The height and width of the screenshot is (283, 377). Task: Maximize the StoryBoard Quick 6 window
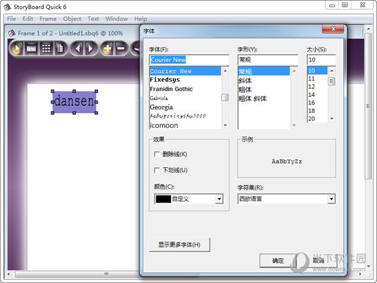345,5
